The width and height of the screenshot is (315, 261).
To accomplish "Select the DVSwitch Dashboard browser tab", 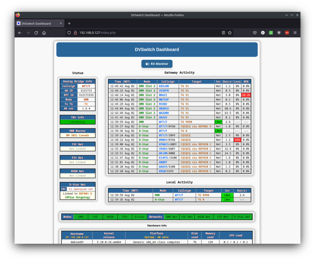I will tap(40, 23).
